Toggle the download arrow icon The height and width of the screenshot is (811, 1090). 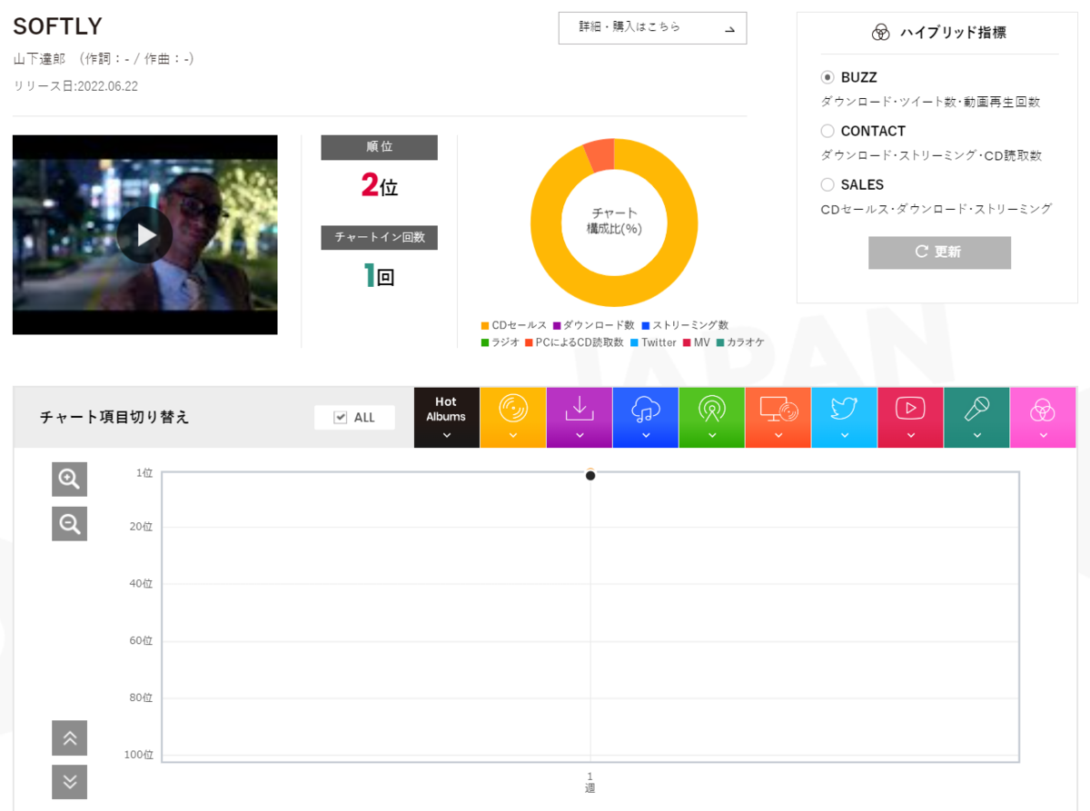pos(580,418)
